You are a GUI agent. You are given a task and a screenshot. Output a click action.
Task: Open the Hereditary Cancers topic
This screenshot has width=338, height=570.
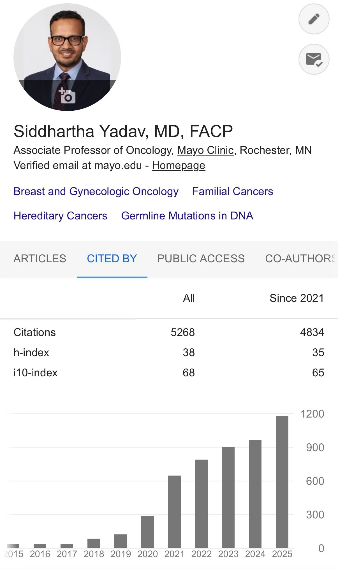click(60, 216)
